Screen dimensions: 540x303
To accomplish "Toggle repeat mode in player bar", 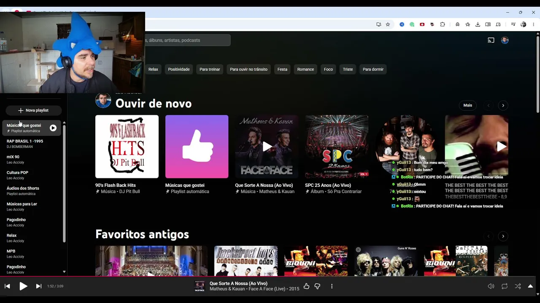I will [505, 286].
